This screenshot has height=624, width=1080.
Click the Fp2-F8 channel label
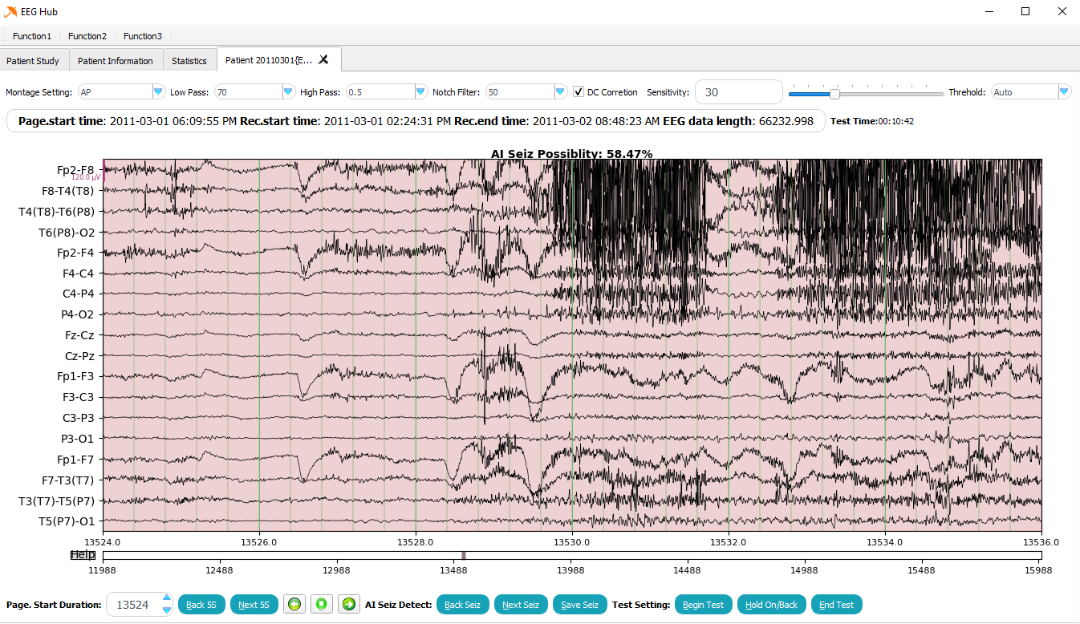point(75,170)
